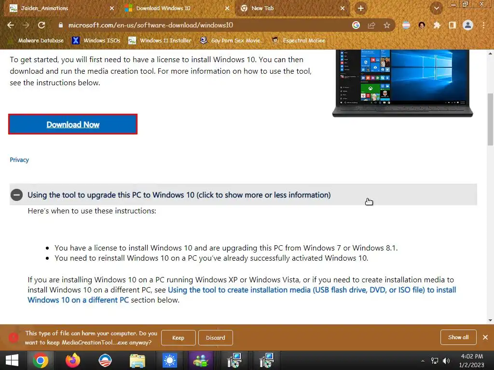Open the tab search dropdown
494x370 pixels.
tap(436, 9)
